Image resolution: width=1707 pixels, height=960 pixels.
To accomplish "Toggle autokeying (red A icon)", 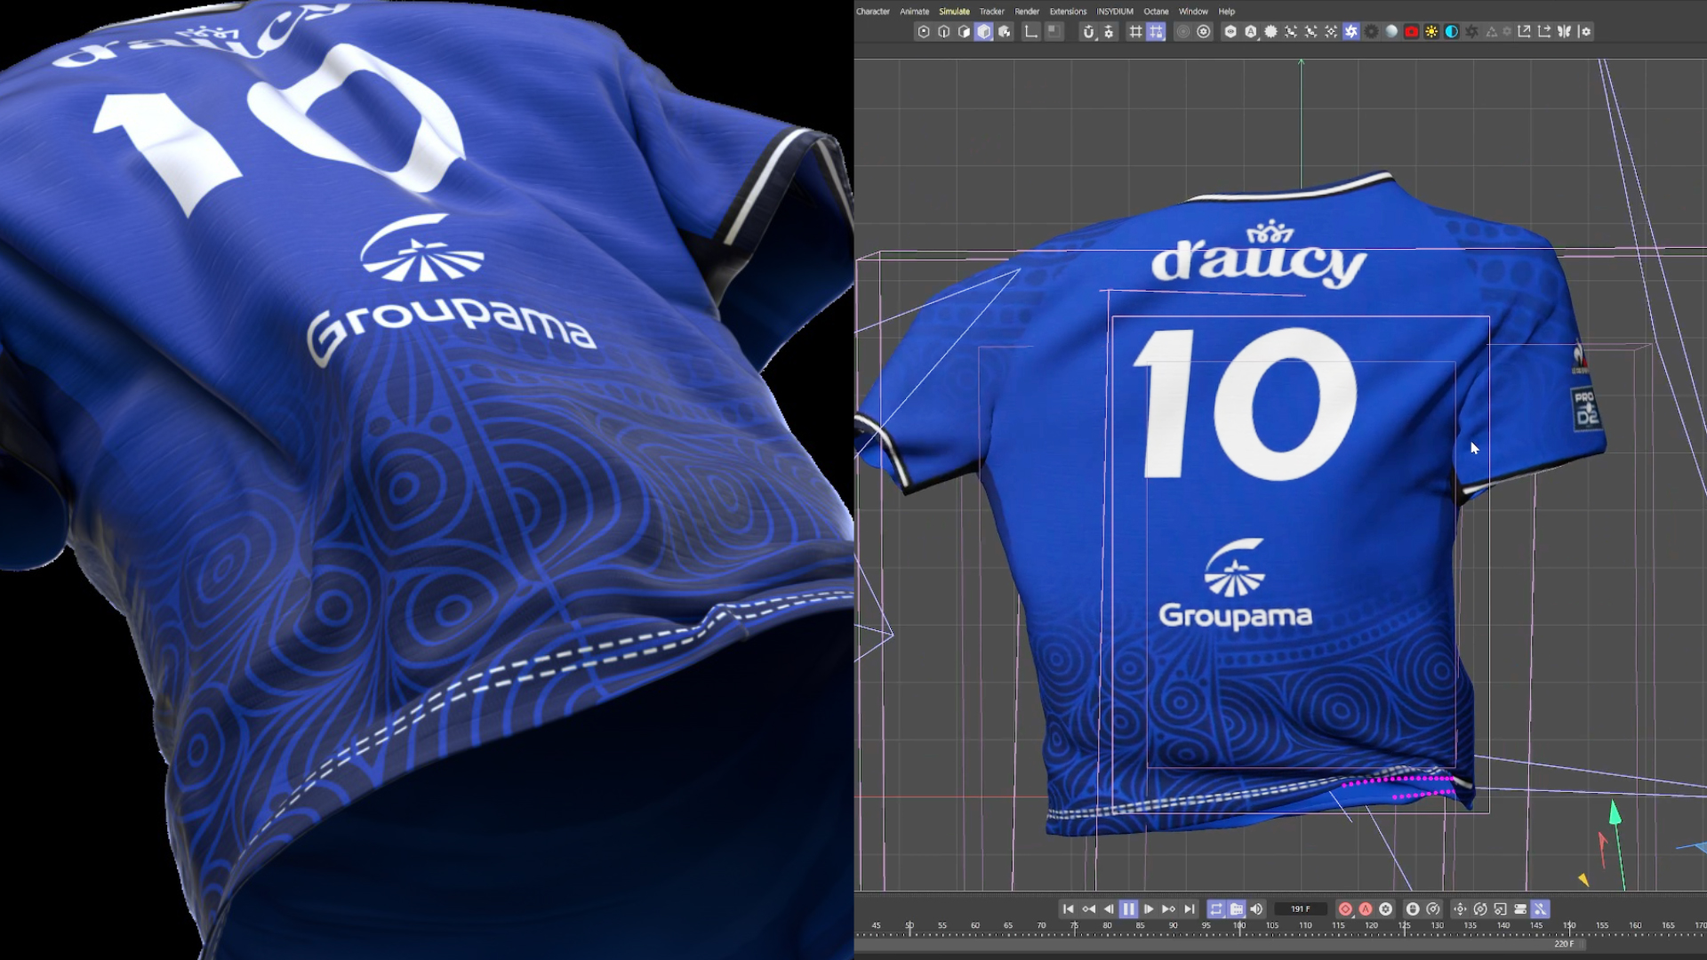I will (x=1366, y=908).
